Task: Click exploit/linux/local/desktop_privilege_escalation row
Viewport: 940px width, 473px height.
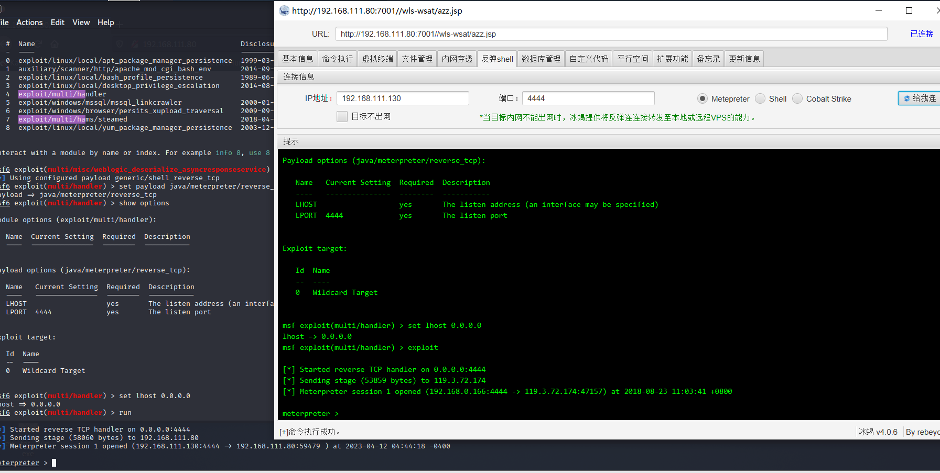Action: click(x=119, y=86)
